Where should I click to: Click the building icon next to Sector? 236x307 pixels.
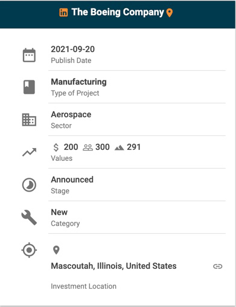(x=29, y=120)
